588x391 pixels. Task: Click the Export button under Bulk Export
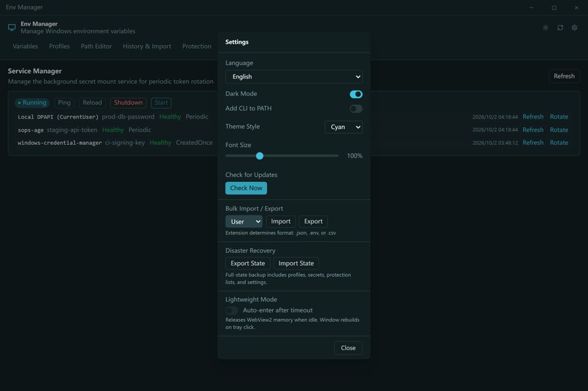pyautogui.click(x=313, y=221)
